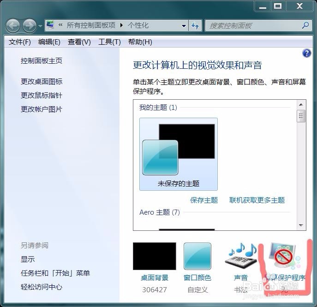Click the magnifier search icon
This screenshot has height=307, width=317.
click(305, 25)
